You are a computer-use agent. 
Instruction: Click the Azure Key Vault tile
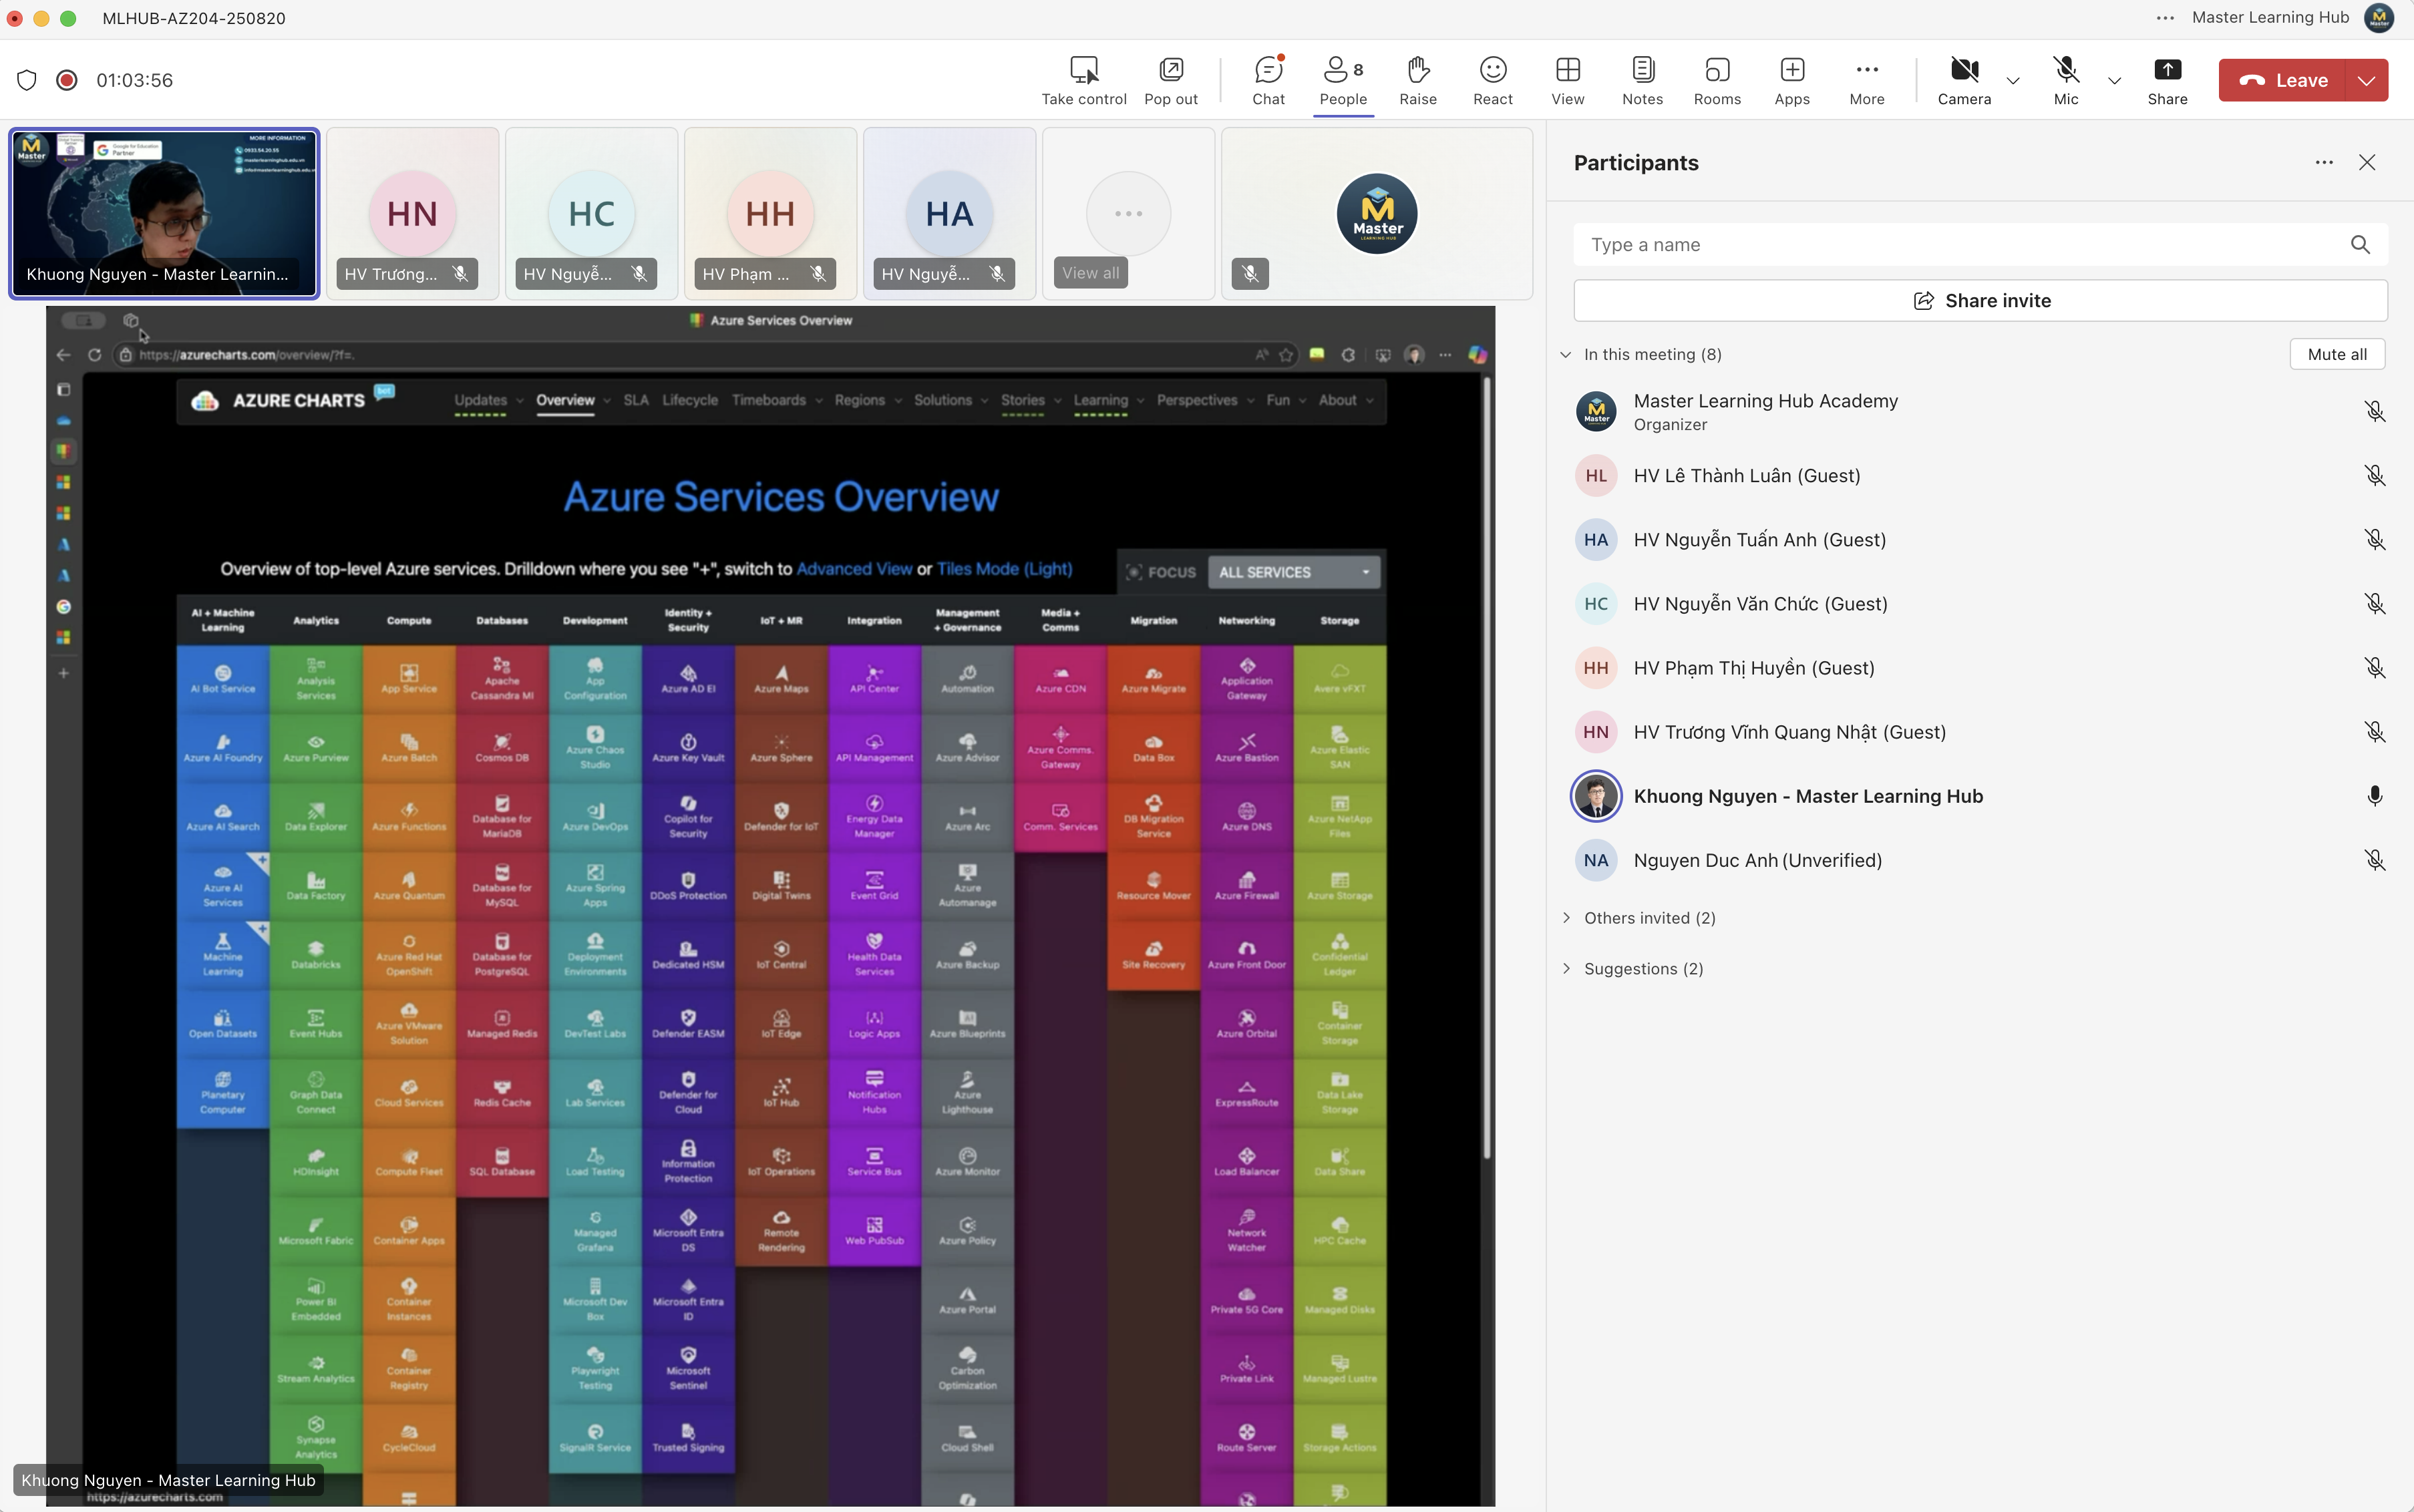[688, 748]
